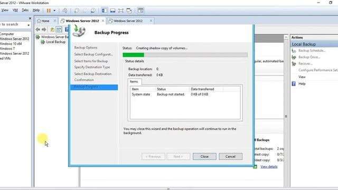Toggle the thumbnail bar icon in VMware toolbar
The height and width of the screenshot is (190, 338).
112,11
